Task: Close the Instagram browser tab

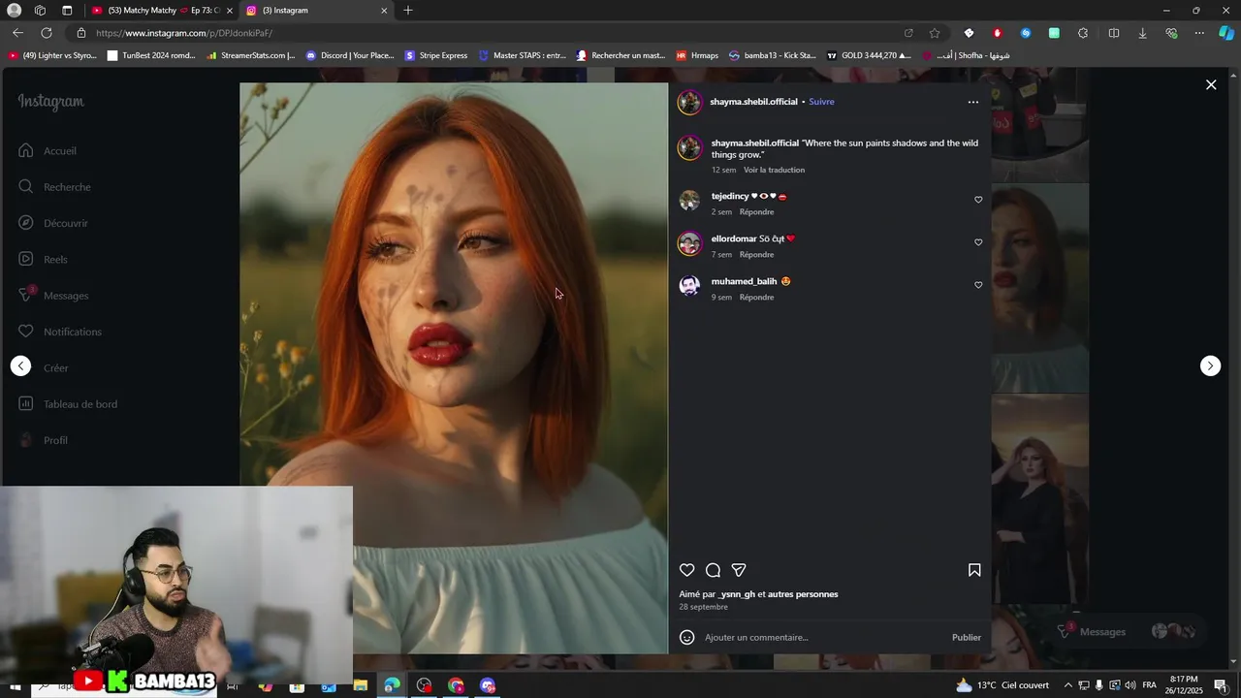Action: (384, 11)
